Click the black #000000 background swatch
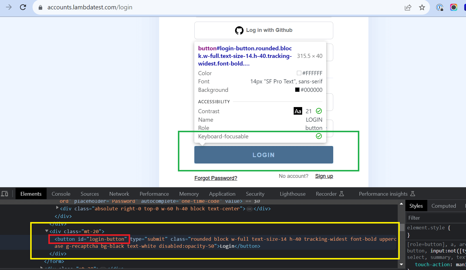The width and height of the screenshot is (466, 270). [297, 90]
